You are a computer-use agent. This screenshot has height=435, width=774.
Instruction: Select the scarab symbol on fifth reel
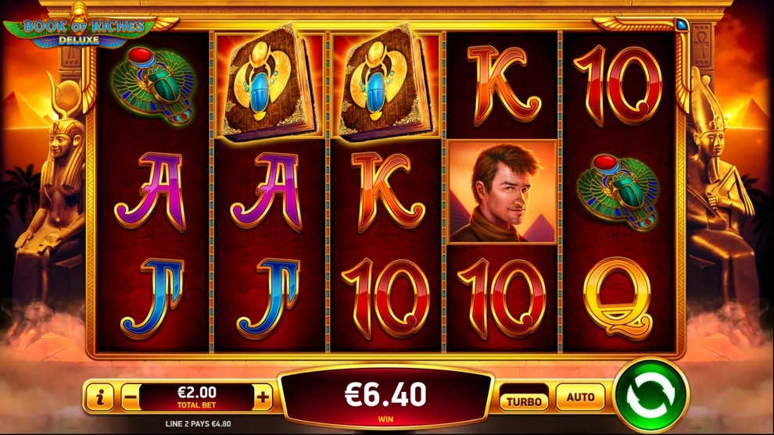pos(618,192)
